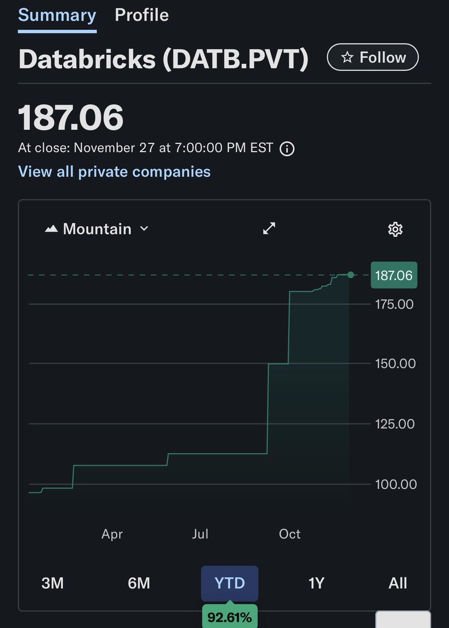
Task: Click the mountain icon beside Mountain label
Action: (x=51, y=229)
